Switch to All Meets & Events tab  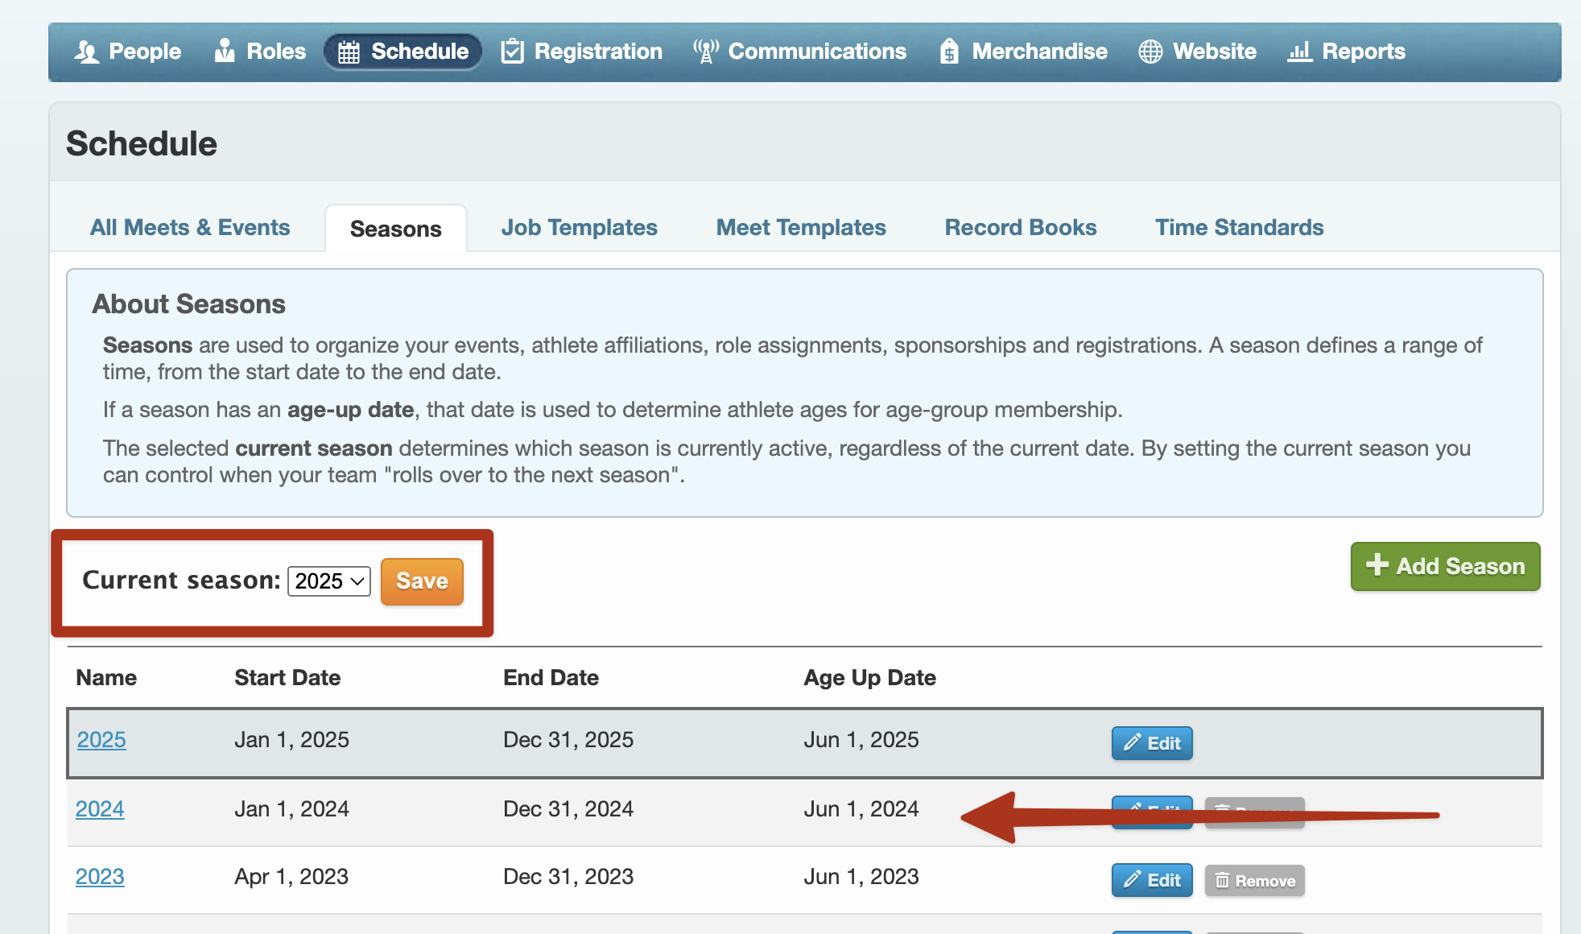[190, 228]
